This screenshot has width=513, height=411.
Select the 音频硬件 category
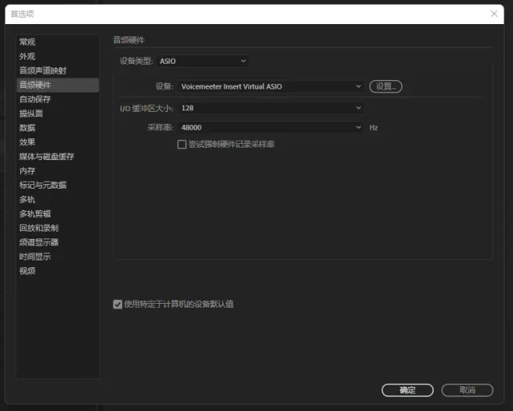tap(58, 85)
